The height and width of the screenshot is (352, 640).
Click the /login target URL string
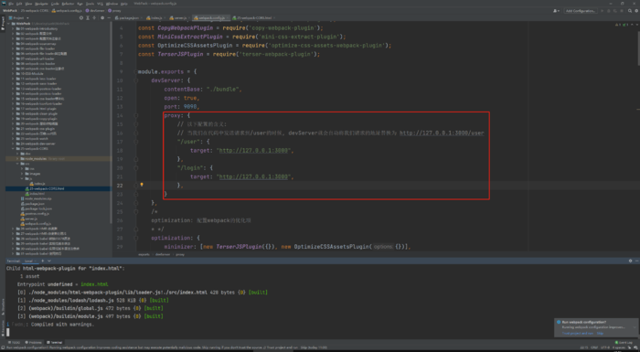click(x=253, y=176)
